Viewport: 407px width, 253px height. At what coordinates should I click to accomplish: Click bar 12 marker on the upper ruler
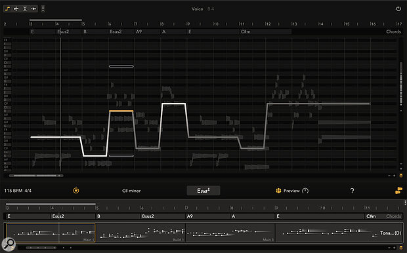268,24
